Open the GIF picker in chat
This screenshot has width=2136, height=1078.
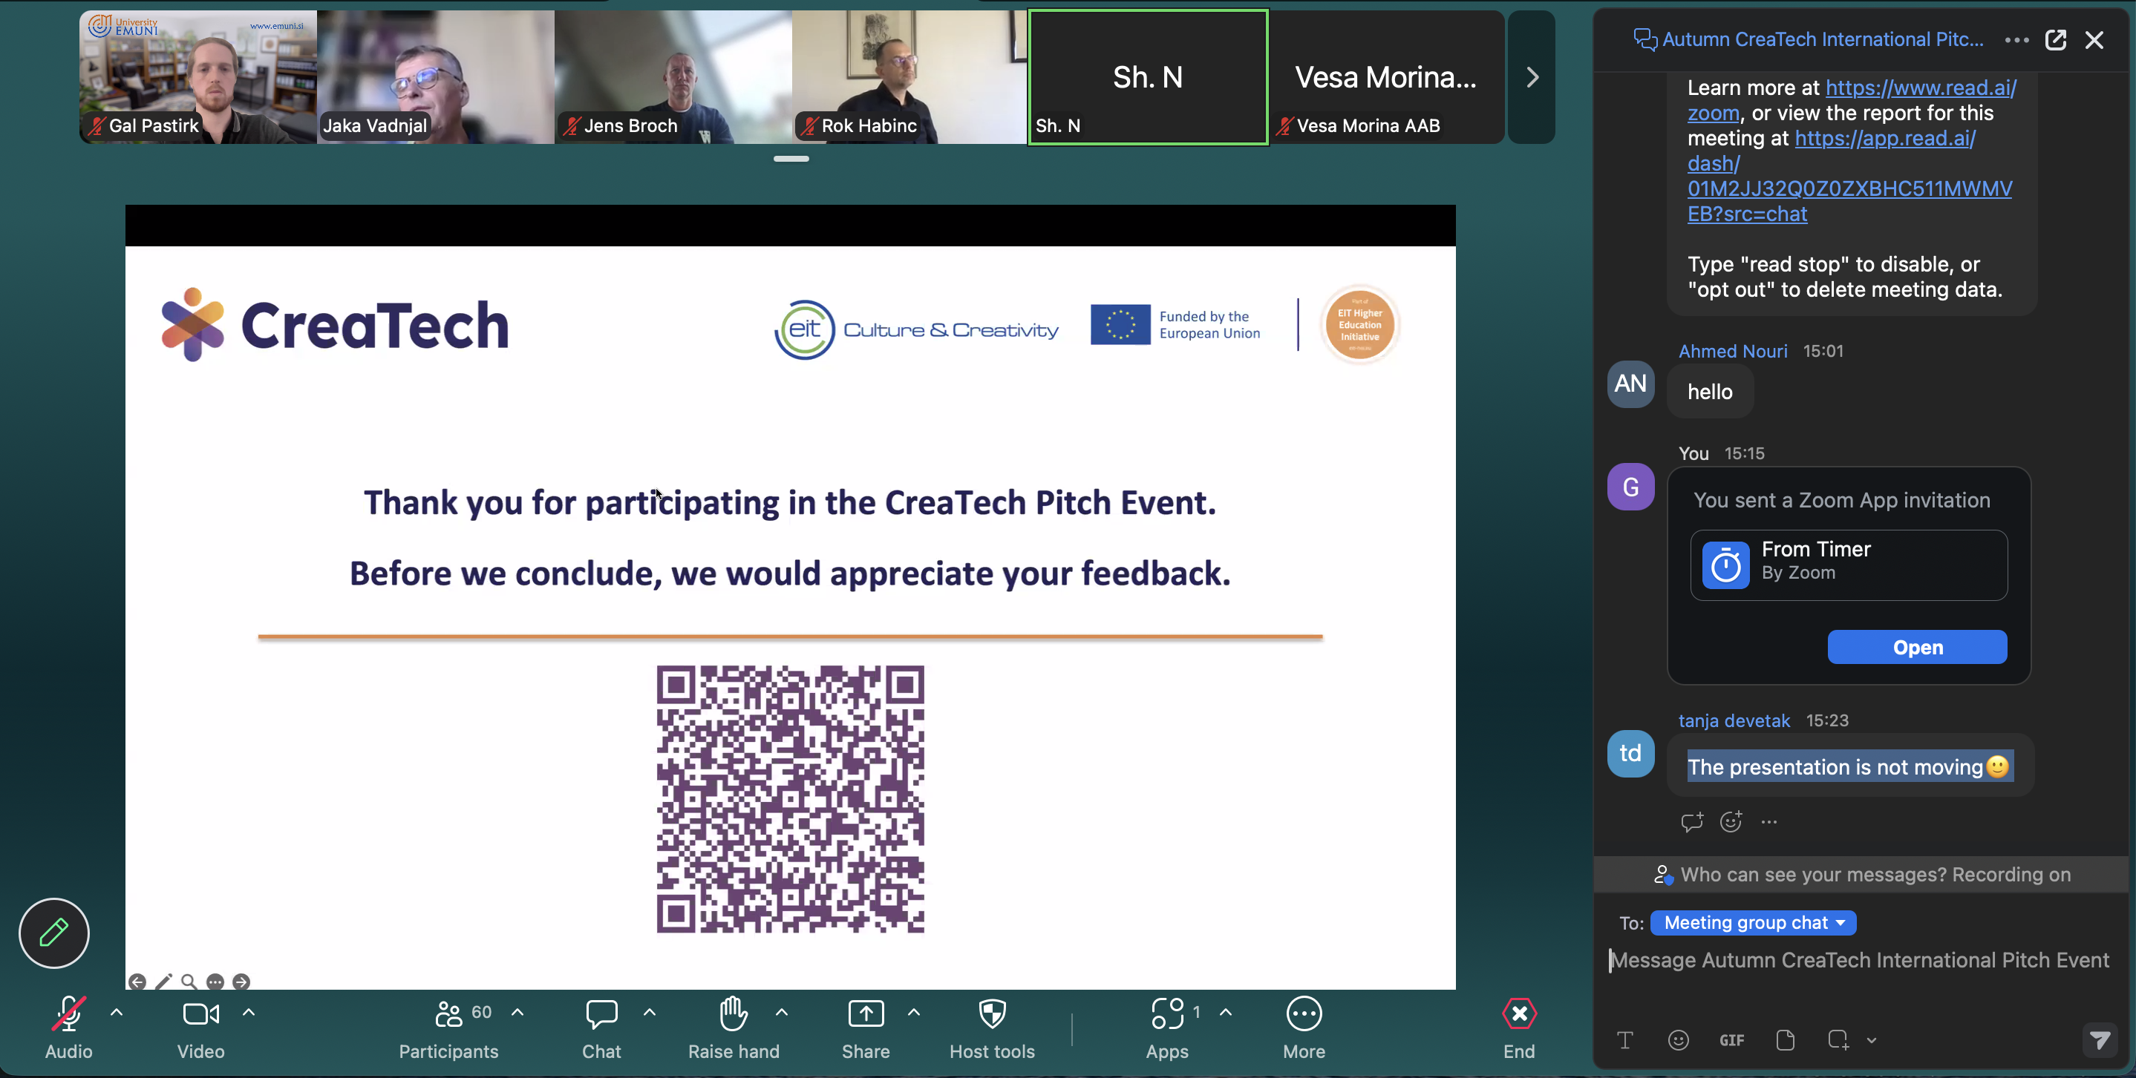point(1731,1040)
